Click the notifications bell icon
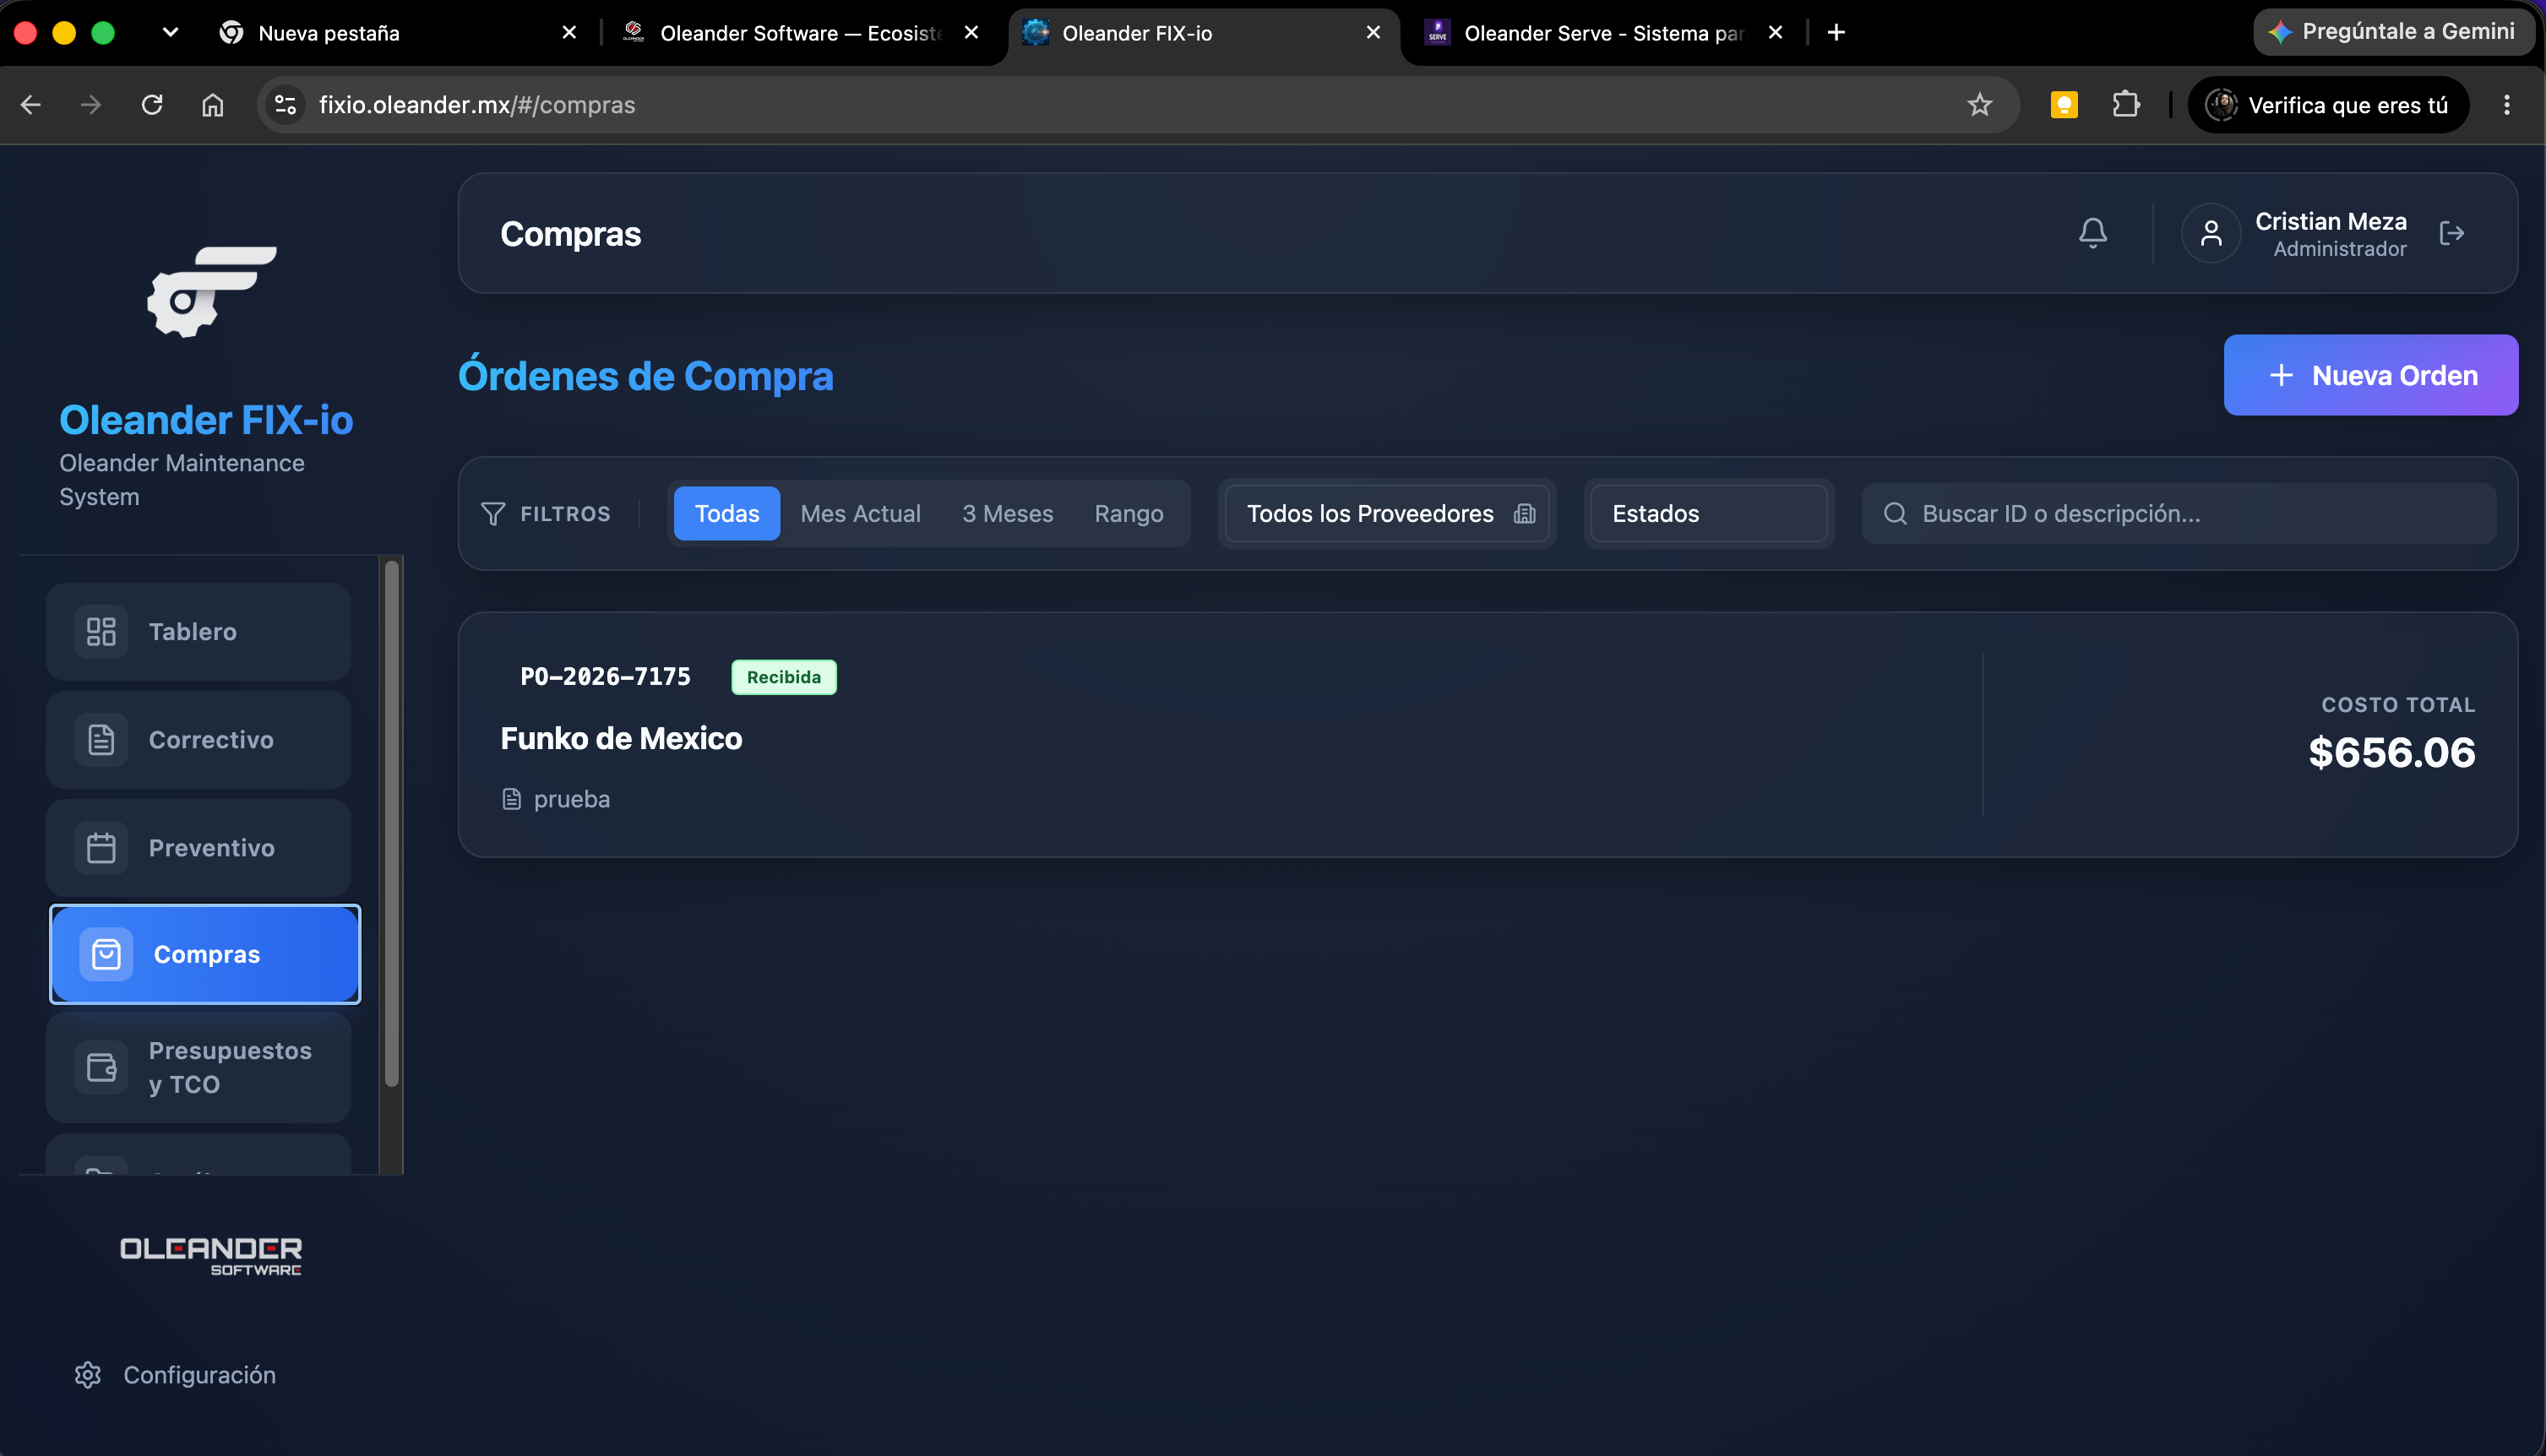This screenshot has height=1456, width=2546. coord(2092,233)
